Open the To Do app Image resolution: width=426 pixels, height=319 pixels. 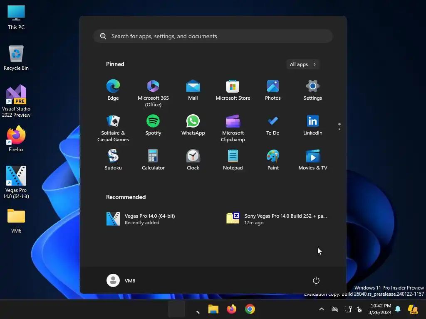click(x=273, y=125)
